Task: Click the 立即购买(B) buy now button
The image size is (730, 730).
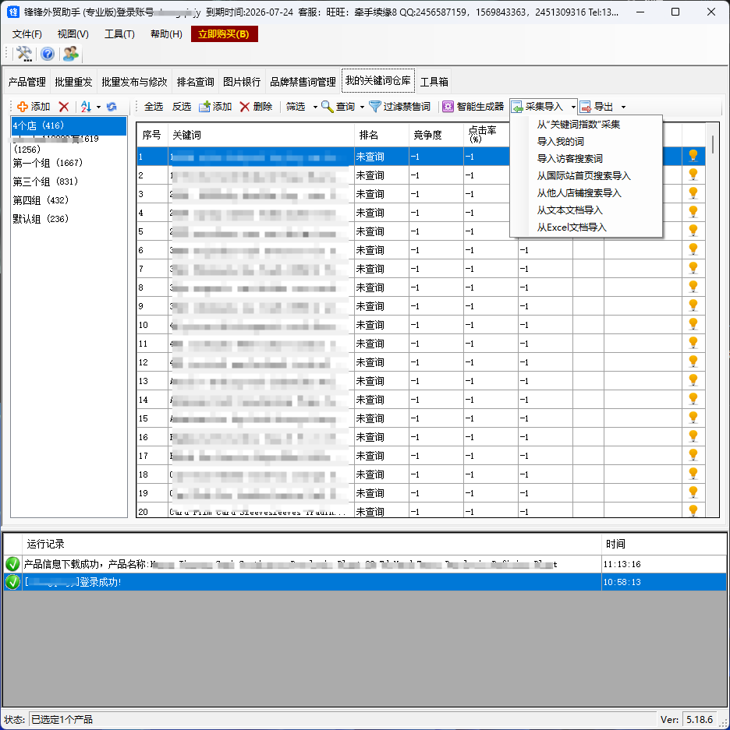Action: (x=224, y=34)
